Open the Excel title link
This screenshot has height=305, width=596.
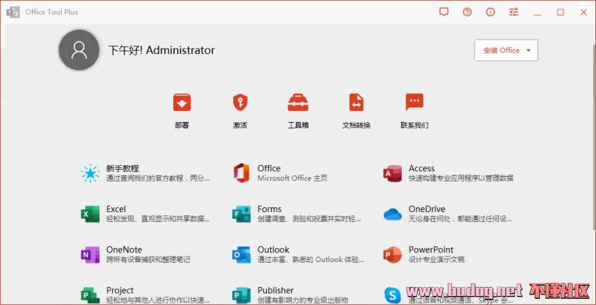pyautogui.click(x=116, y=209)
